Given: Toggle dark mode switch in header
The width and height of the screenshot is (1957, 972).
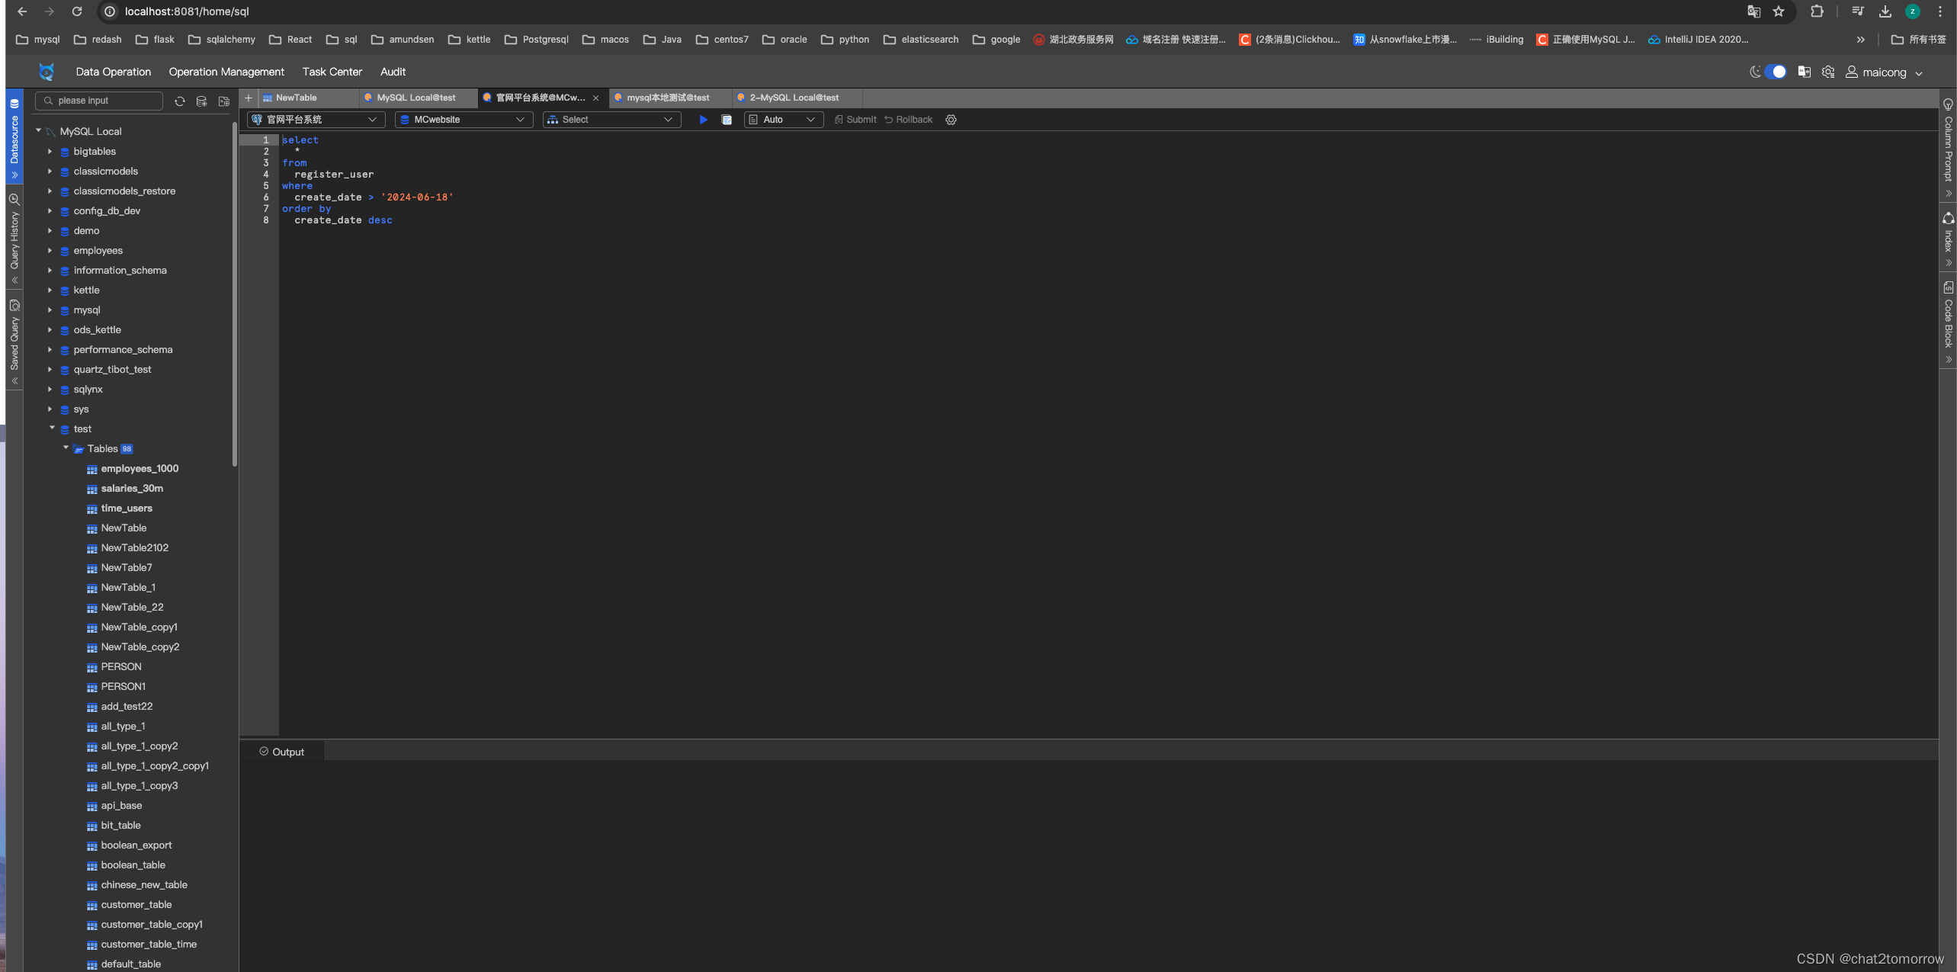Looking at the screenshot, I should (x=1775, y=72).
